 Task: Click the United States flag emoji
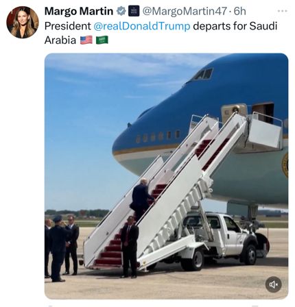[x=86, y=40]
